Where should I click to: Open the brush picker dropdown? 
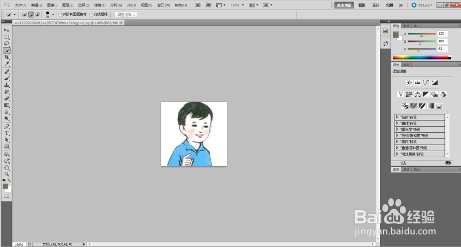point(53,14)
